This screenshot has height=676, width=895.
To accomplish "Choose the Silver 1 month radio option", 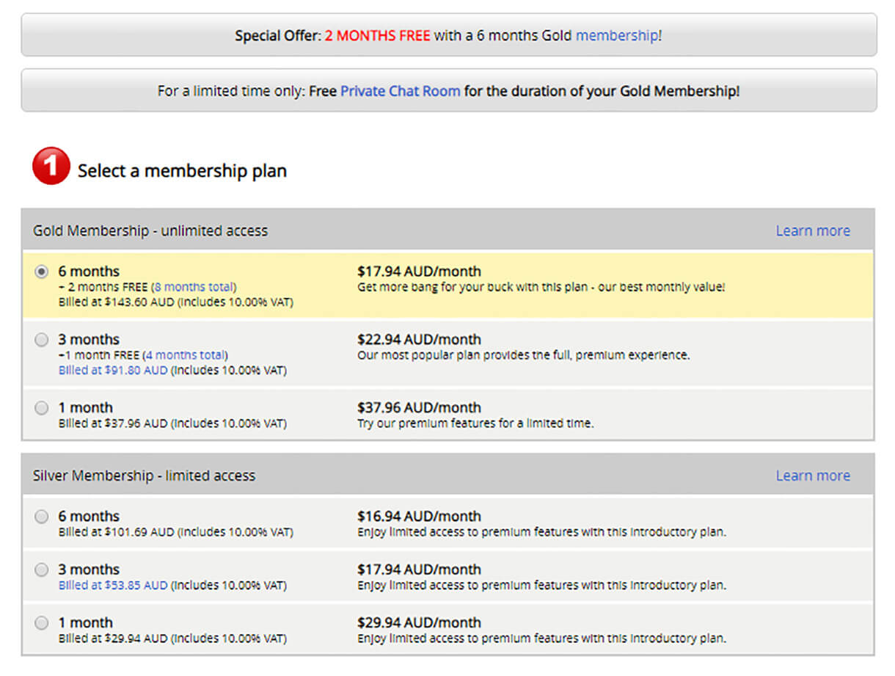I will click(x=42, y=623).
